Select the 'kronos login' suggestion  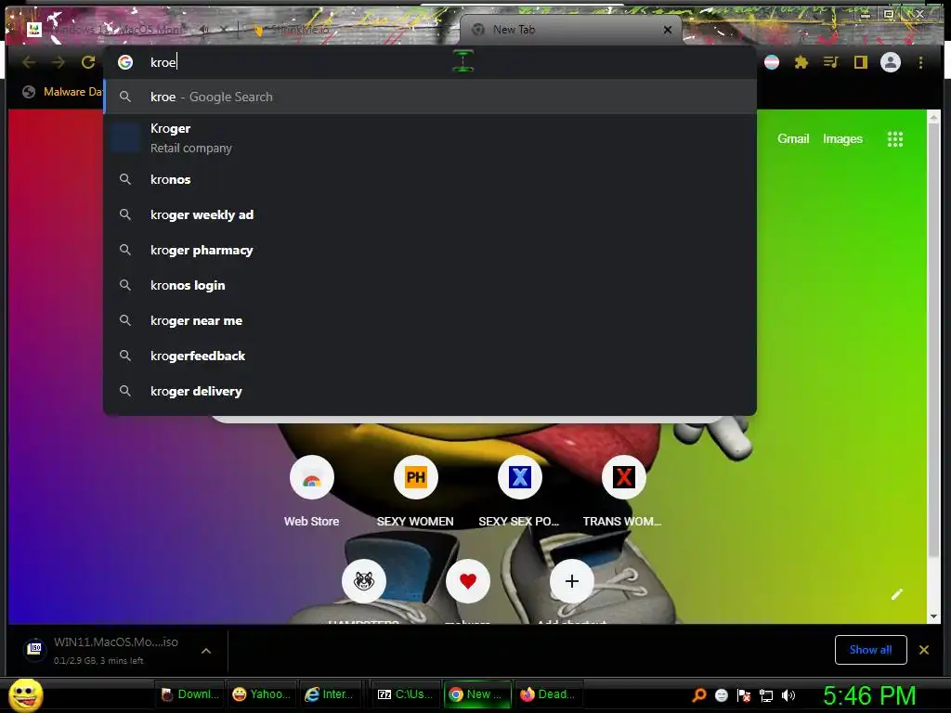coord(430,285)
